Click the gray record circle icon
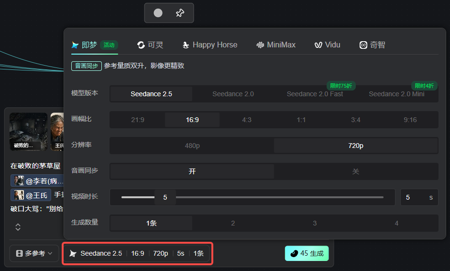 [158, 13]
